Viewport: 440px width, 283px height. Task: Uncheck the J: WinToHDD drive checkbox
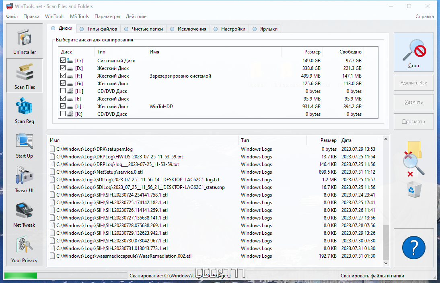(x=63, y=106)
